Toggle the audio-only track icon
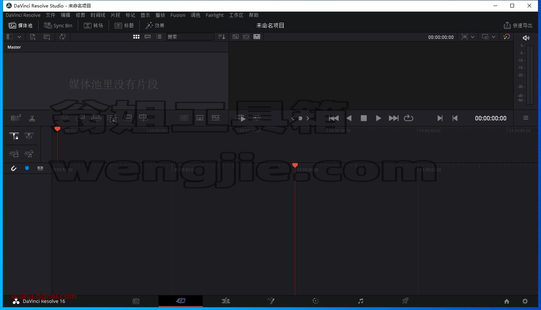The height and width of the screenshot is (310, 541). click(x=29, y=154)
